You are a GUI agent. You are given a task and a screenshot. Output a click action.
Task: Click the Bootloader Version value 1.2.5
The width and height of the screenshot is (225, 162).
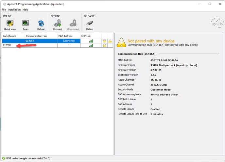click(153, 75)
